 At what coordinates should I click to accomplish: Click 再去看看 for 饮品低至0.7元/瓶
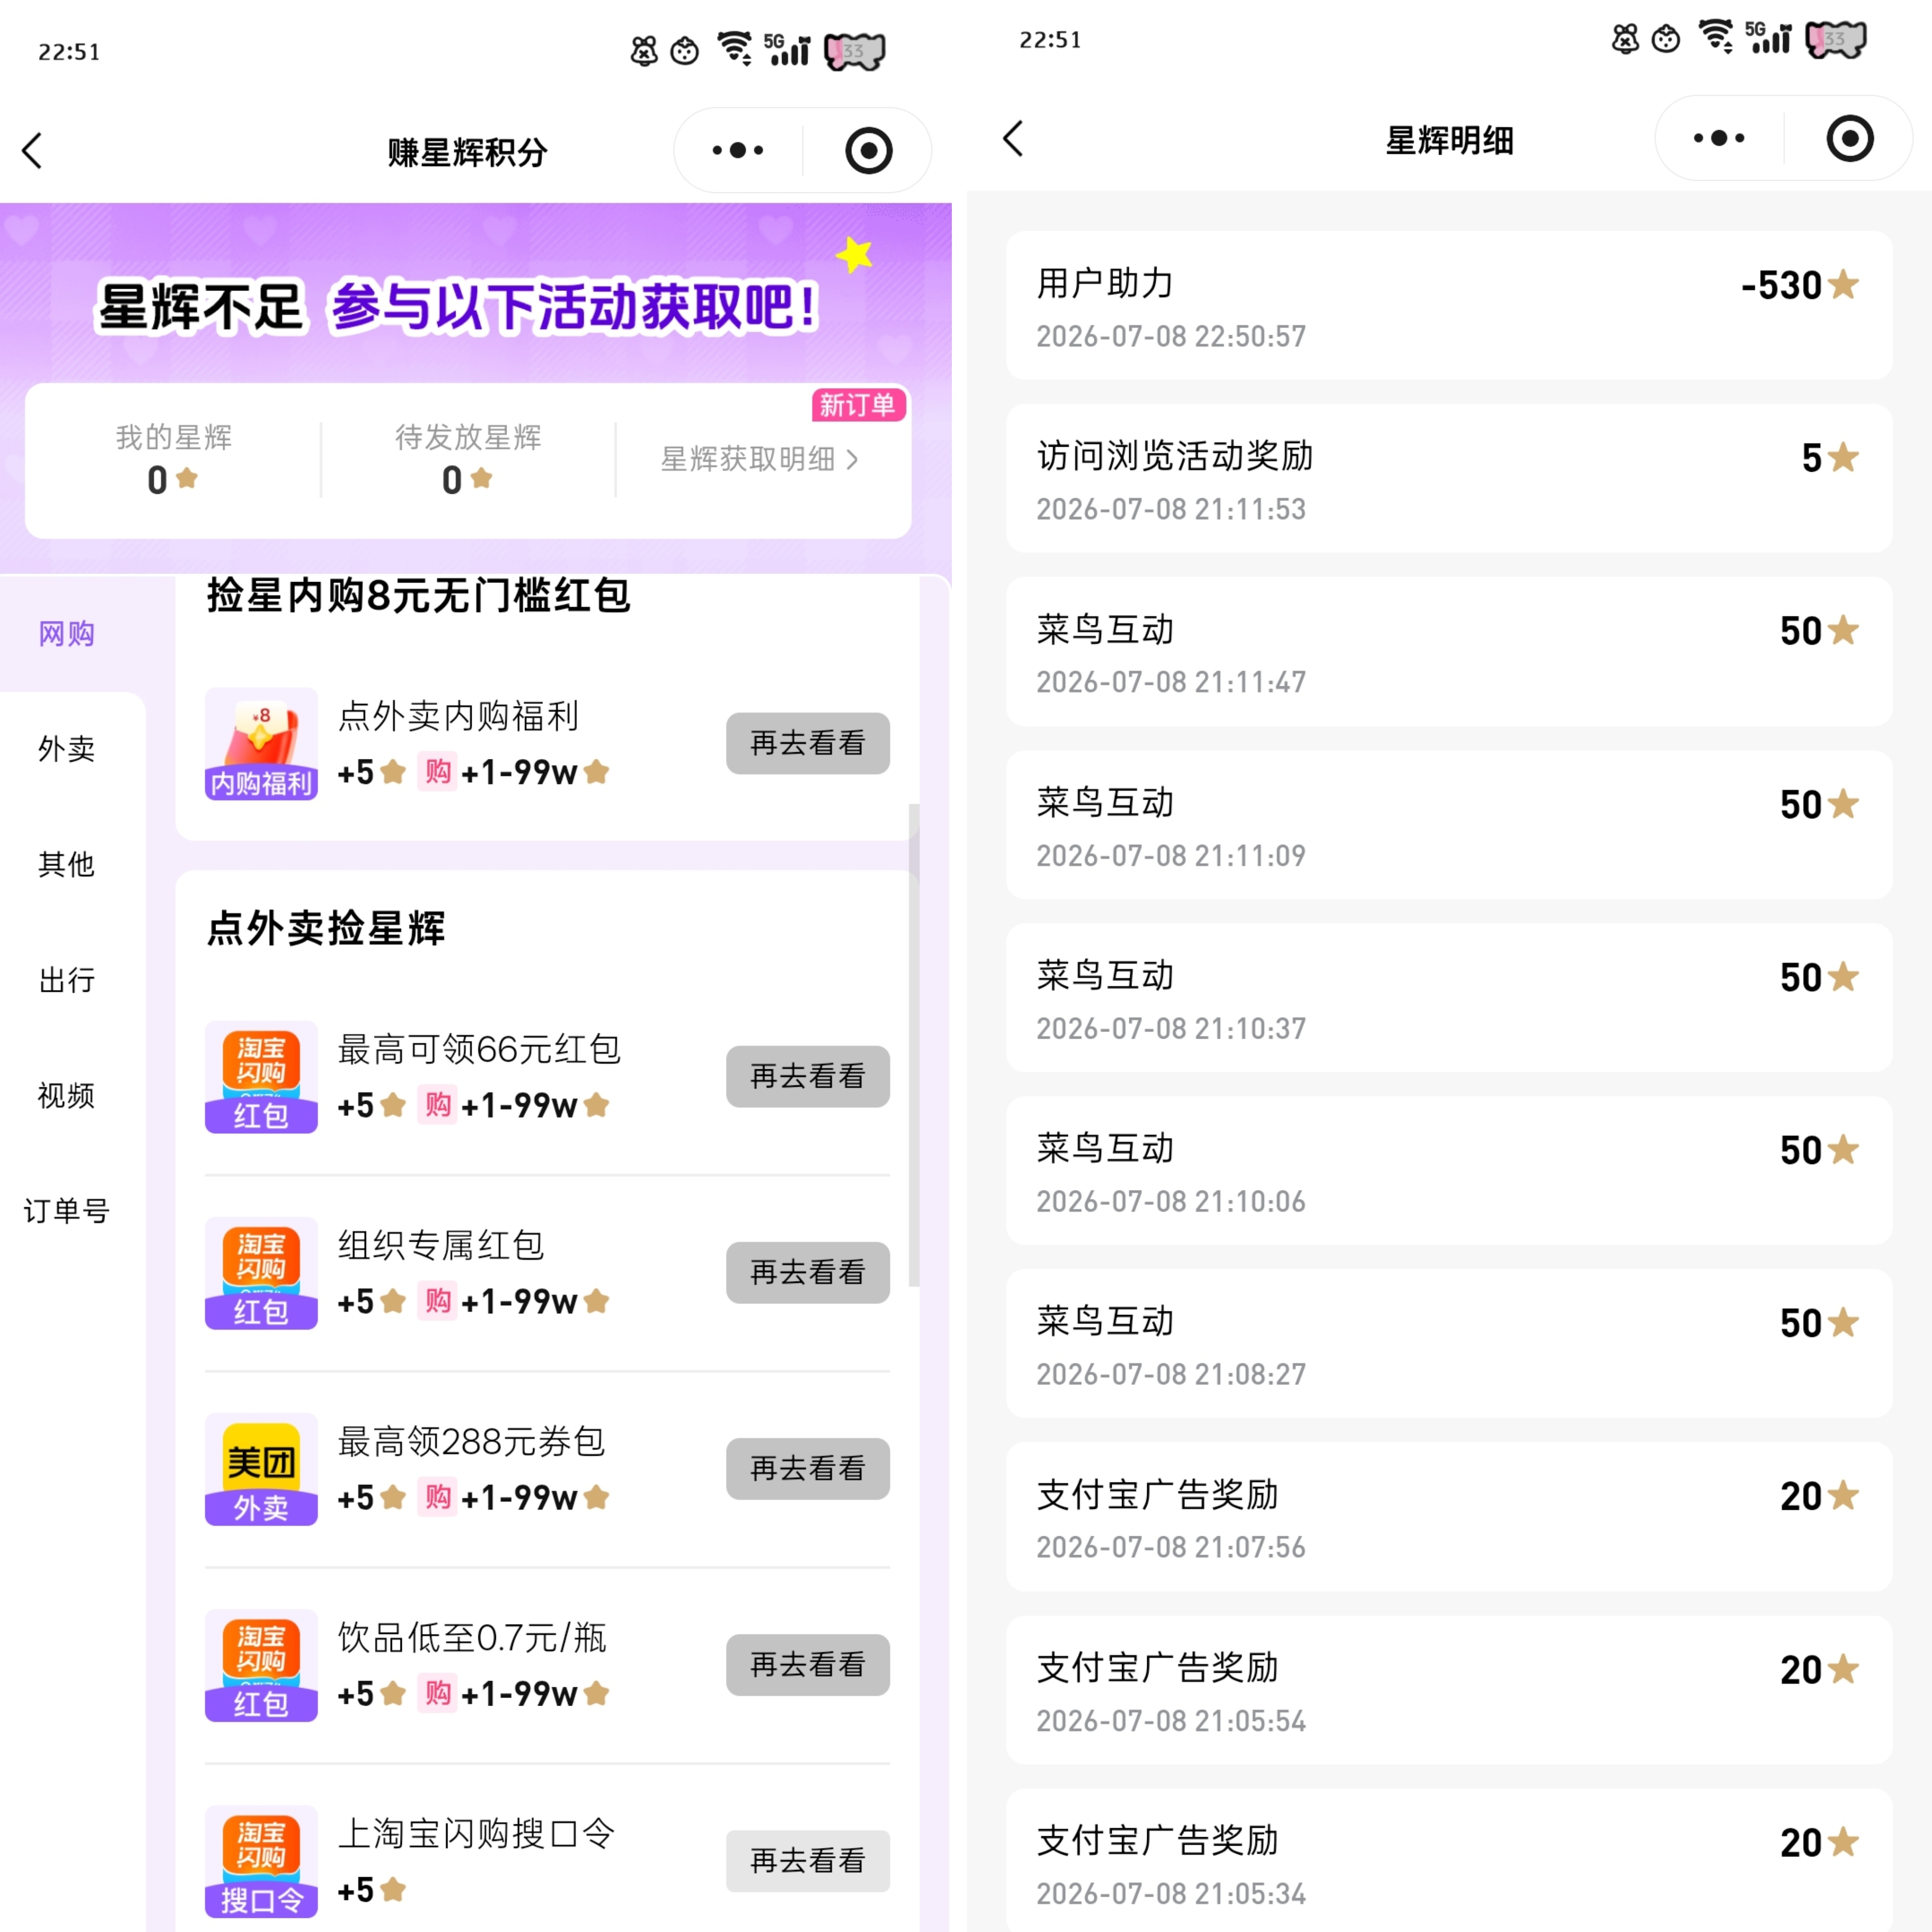(808, 1664)
